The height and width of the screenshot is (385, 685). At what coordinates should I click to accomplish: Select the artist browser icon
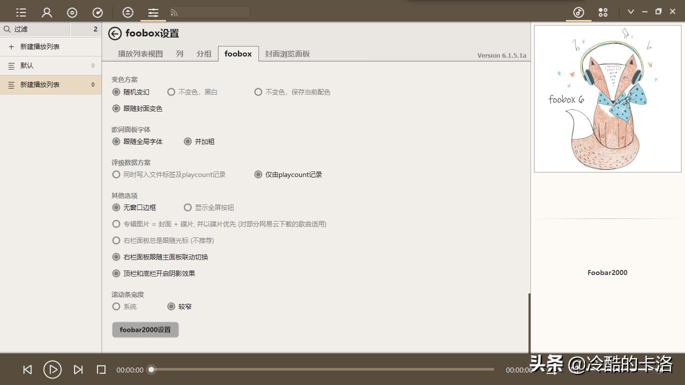point(46,12)
